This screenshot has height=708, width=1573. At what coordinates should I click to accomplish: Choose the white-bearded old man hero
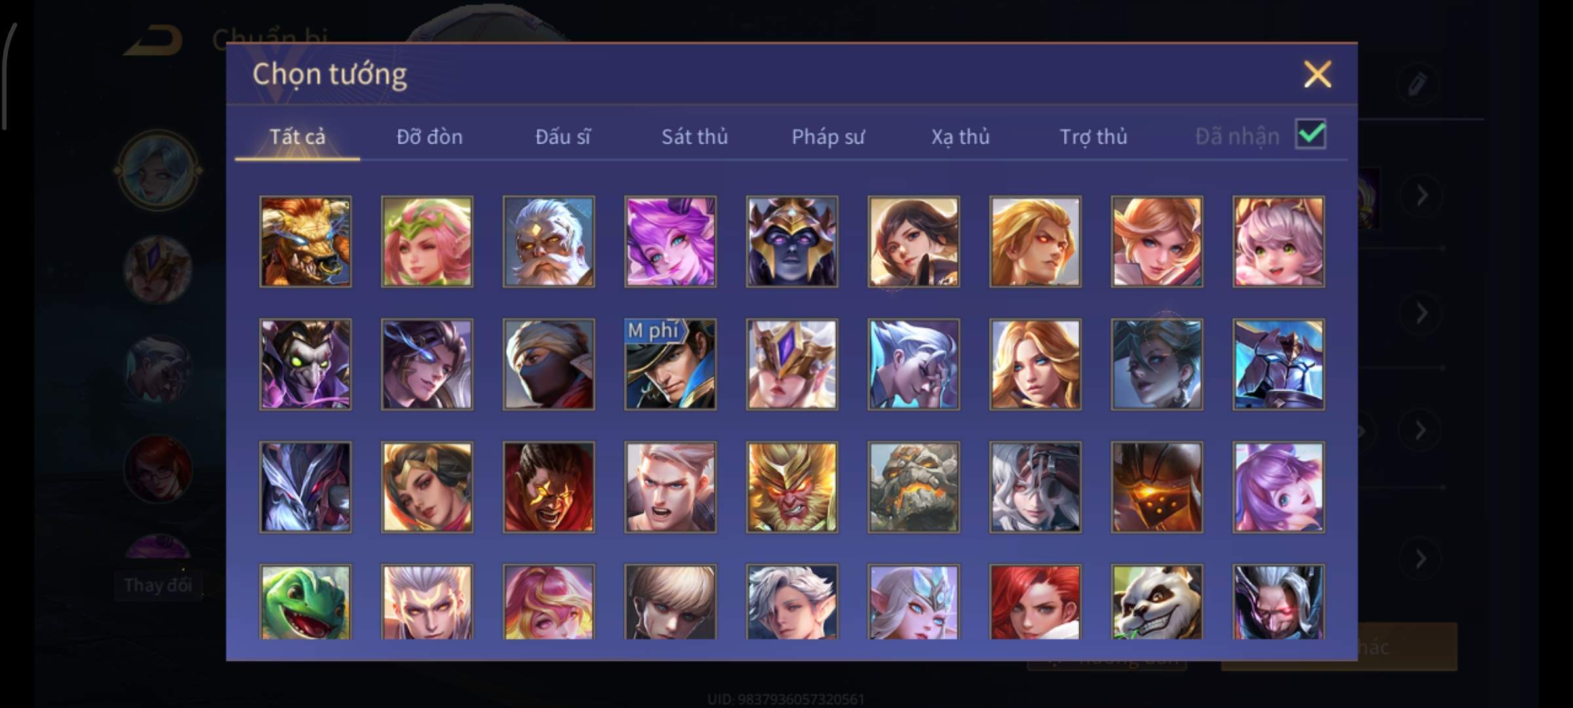[549, 241]
